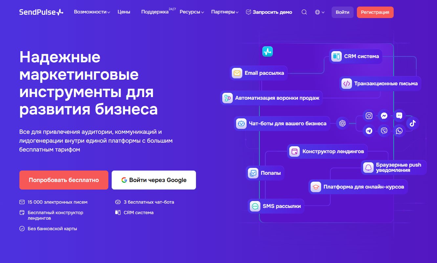Image resolution: width=437 pixels, height=263 pixels.
Task: Open site search via the magnifier icon
Action: point(304,12)
